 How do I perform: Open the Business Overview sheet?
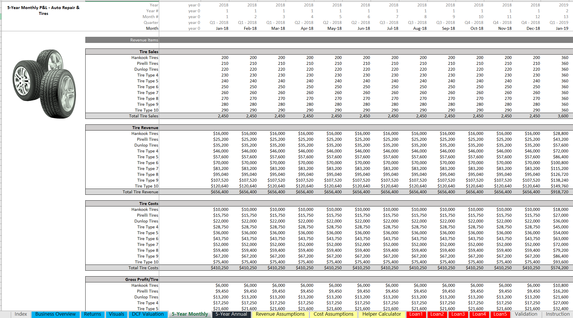pyautogui.click(x=55, y=314)
